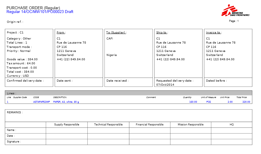Click the Signature cell under HQ column

click(x=231, y=142)
